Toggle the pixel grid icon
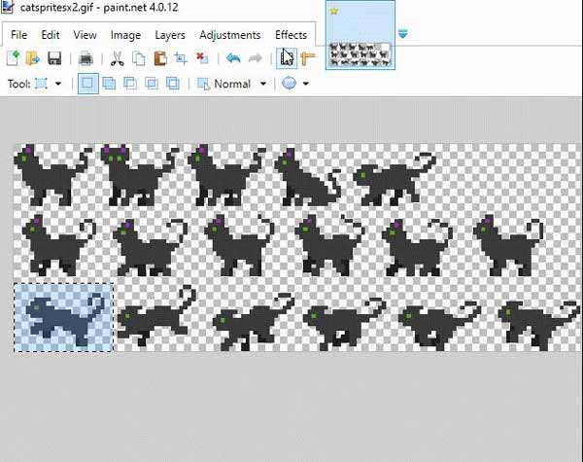Viewport: 583px width, 462px height. (x=287, y=58)
